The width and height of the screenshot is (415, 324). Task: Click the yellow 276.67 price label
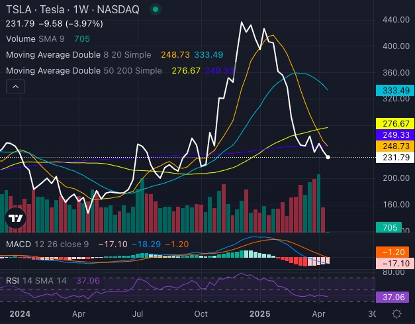(394, 123)
